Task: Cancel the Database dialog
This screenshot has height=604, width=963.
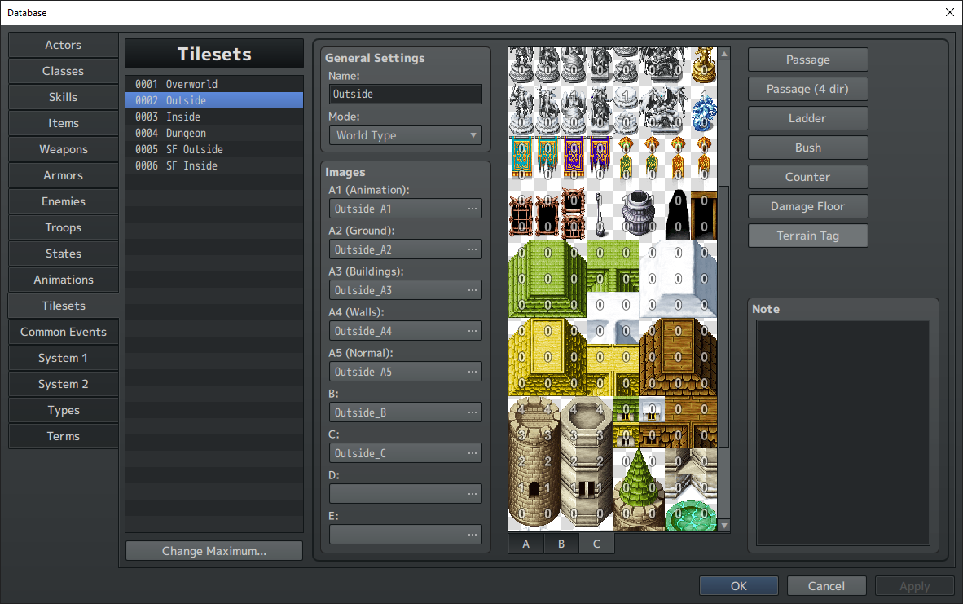Action: [x=827, y=586]
